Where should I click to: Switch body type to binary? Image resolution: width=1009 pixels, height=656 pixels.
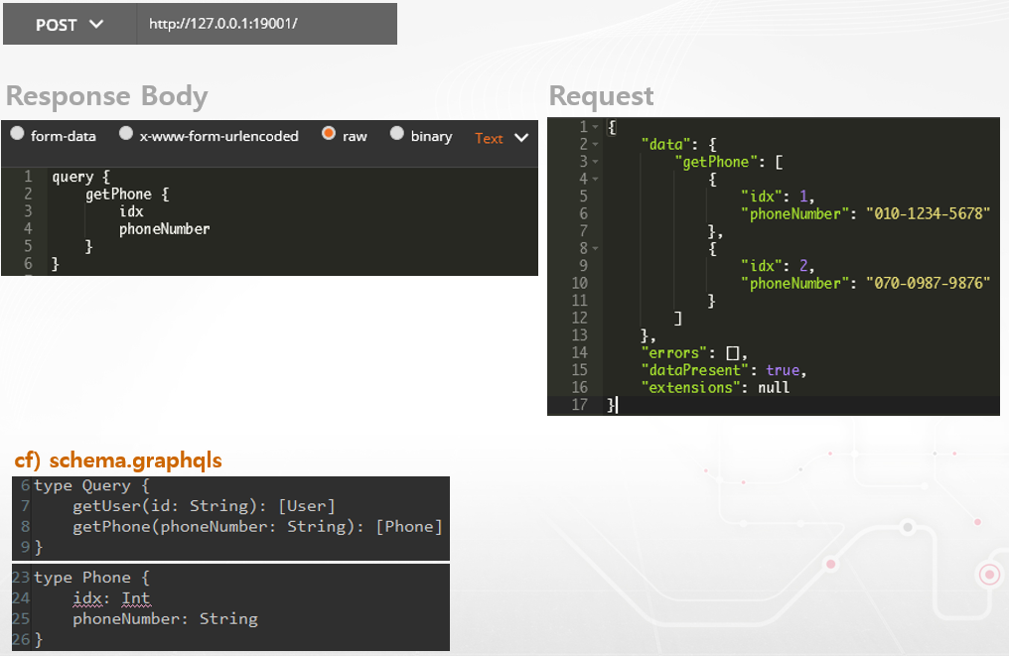point(397,134)
